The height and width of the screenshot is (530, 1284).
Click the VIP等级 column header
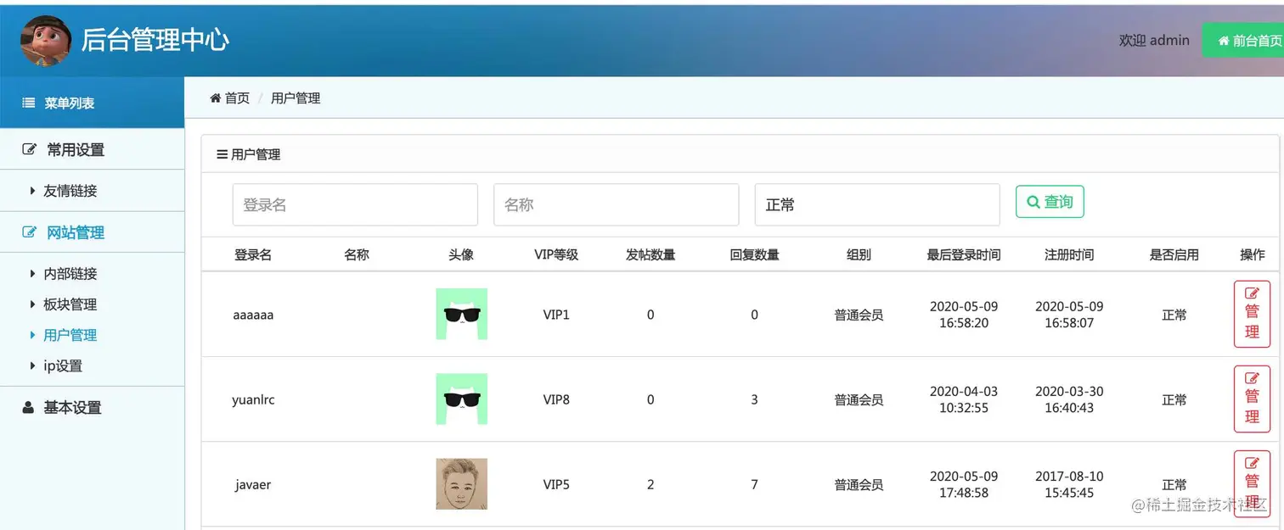[556, 254]
